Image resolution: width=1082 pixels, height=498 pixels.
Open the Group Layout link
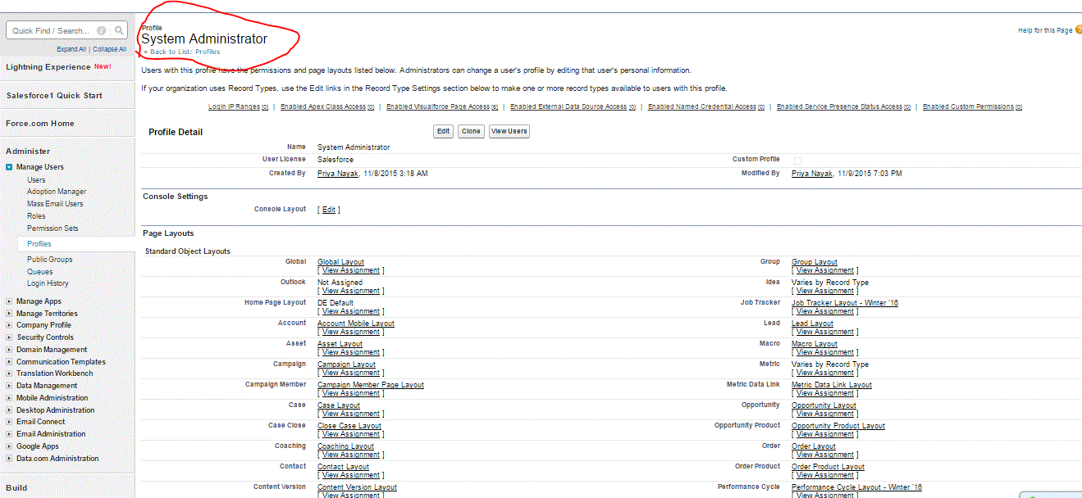(x=815, y=262)
